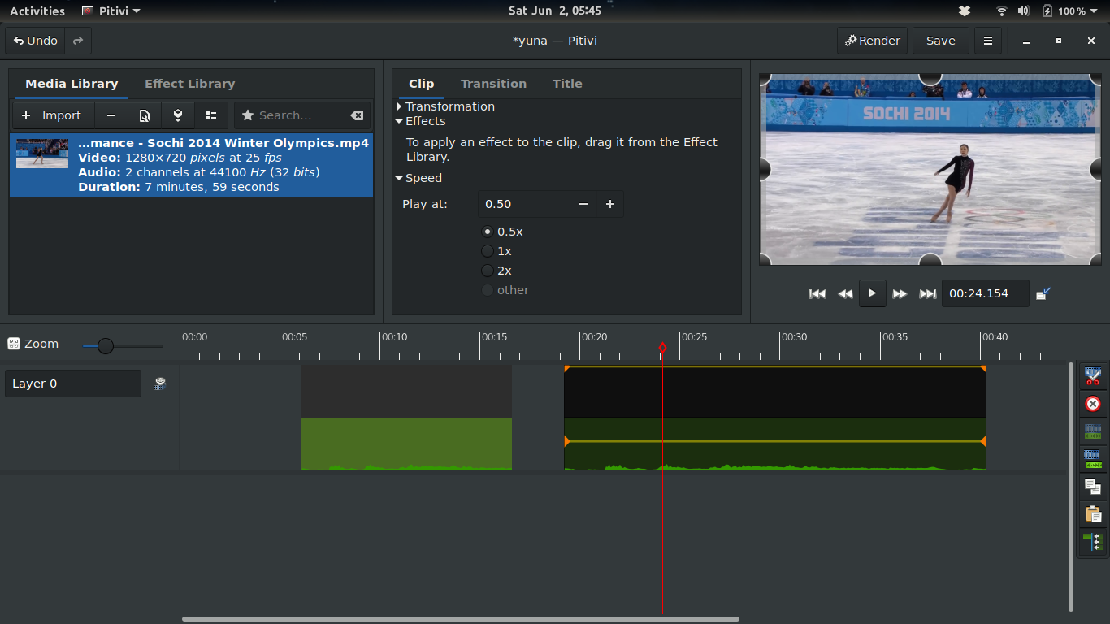Click the timeline Zoom slider handle
Screen dimensions: 1110x624
pos(105,346)
